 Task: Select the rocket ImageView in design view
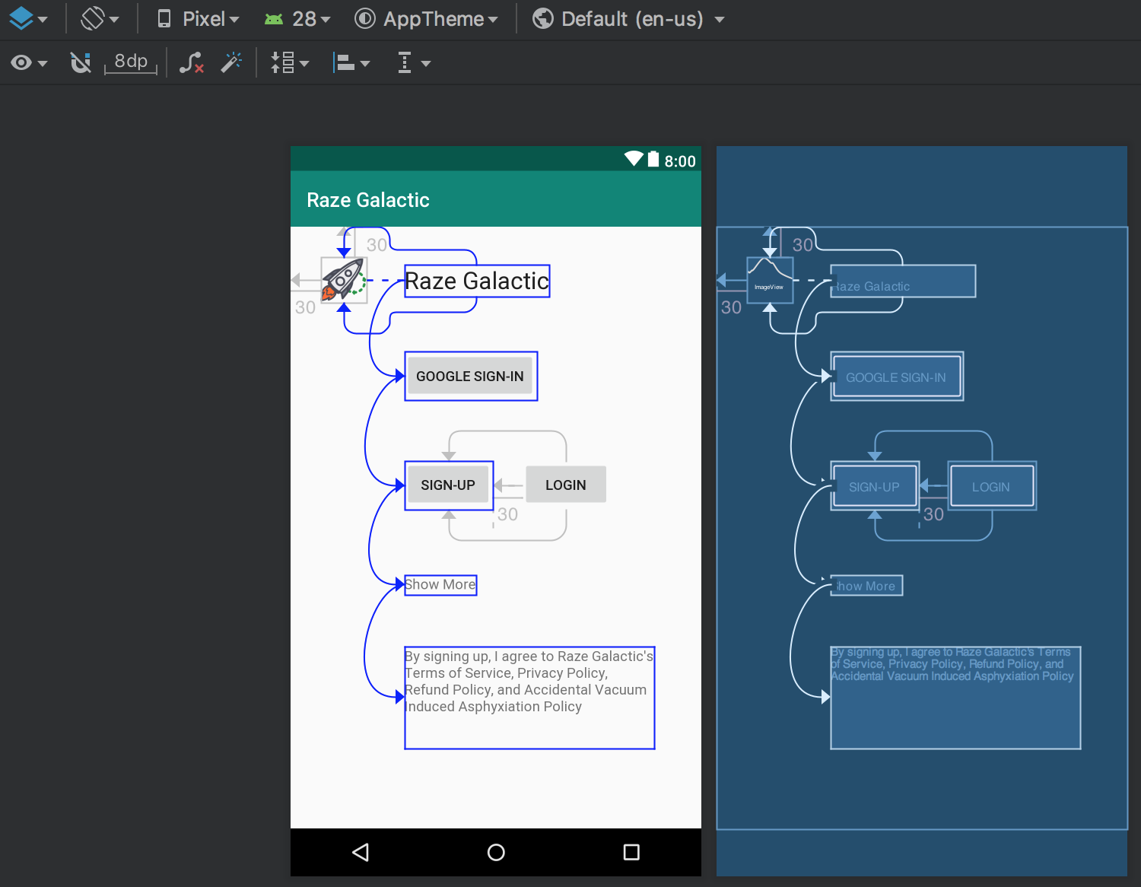[344, 281]
